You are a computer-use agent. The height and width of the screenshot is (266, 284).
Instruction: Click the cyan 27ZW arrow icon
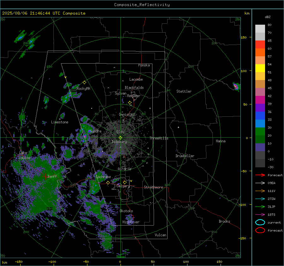[x=260, y=199]
